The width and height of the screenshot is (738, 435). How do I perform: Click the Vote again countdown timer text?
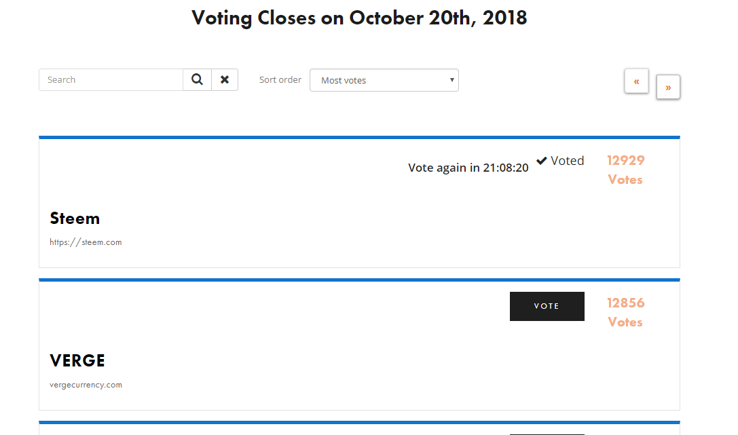pos(468,168)
